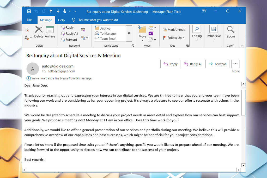This screenshot has height=178, width=267.
Task: Undo the last action from Quick Access Toolbar
Action: [x=36, y=11]
